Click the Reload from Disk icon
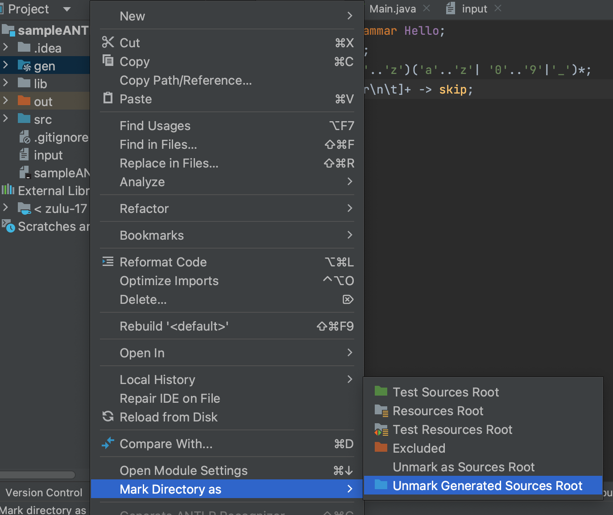The width and height of the screenshot is (613, 515). [108, 417]
